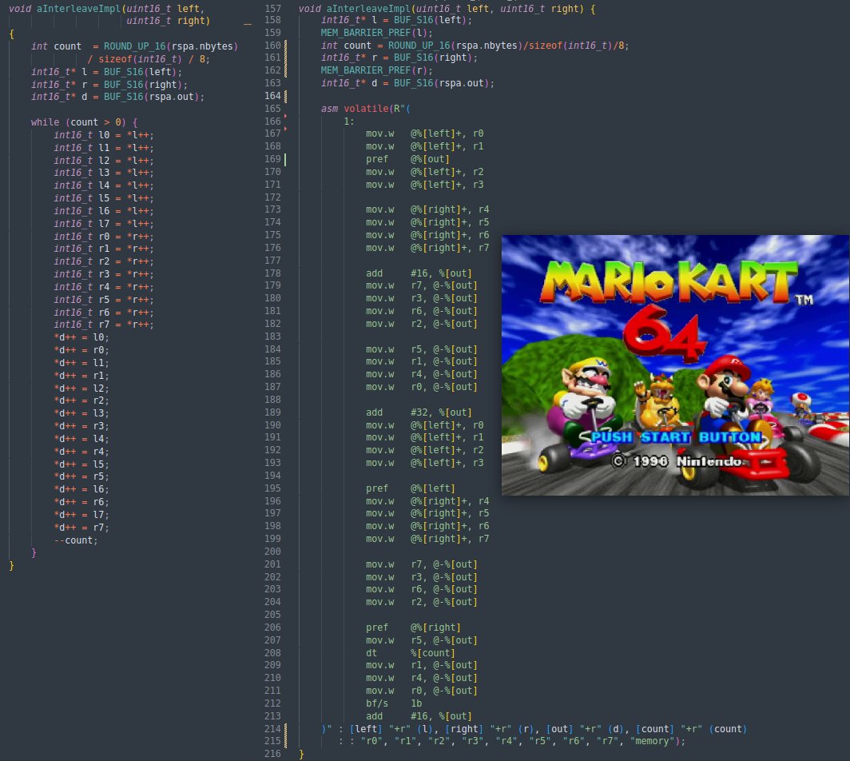Click 'mov.w @%[left]+, r0' on line 190
This screenshot has height=761, width=850.
tap(424, 425)
